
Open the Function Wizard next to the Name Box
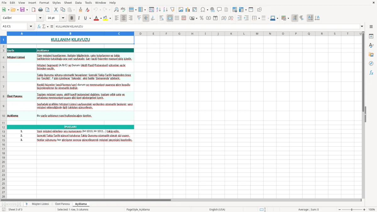(39, 27)
